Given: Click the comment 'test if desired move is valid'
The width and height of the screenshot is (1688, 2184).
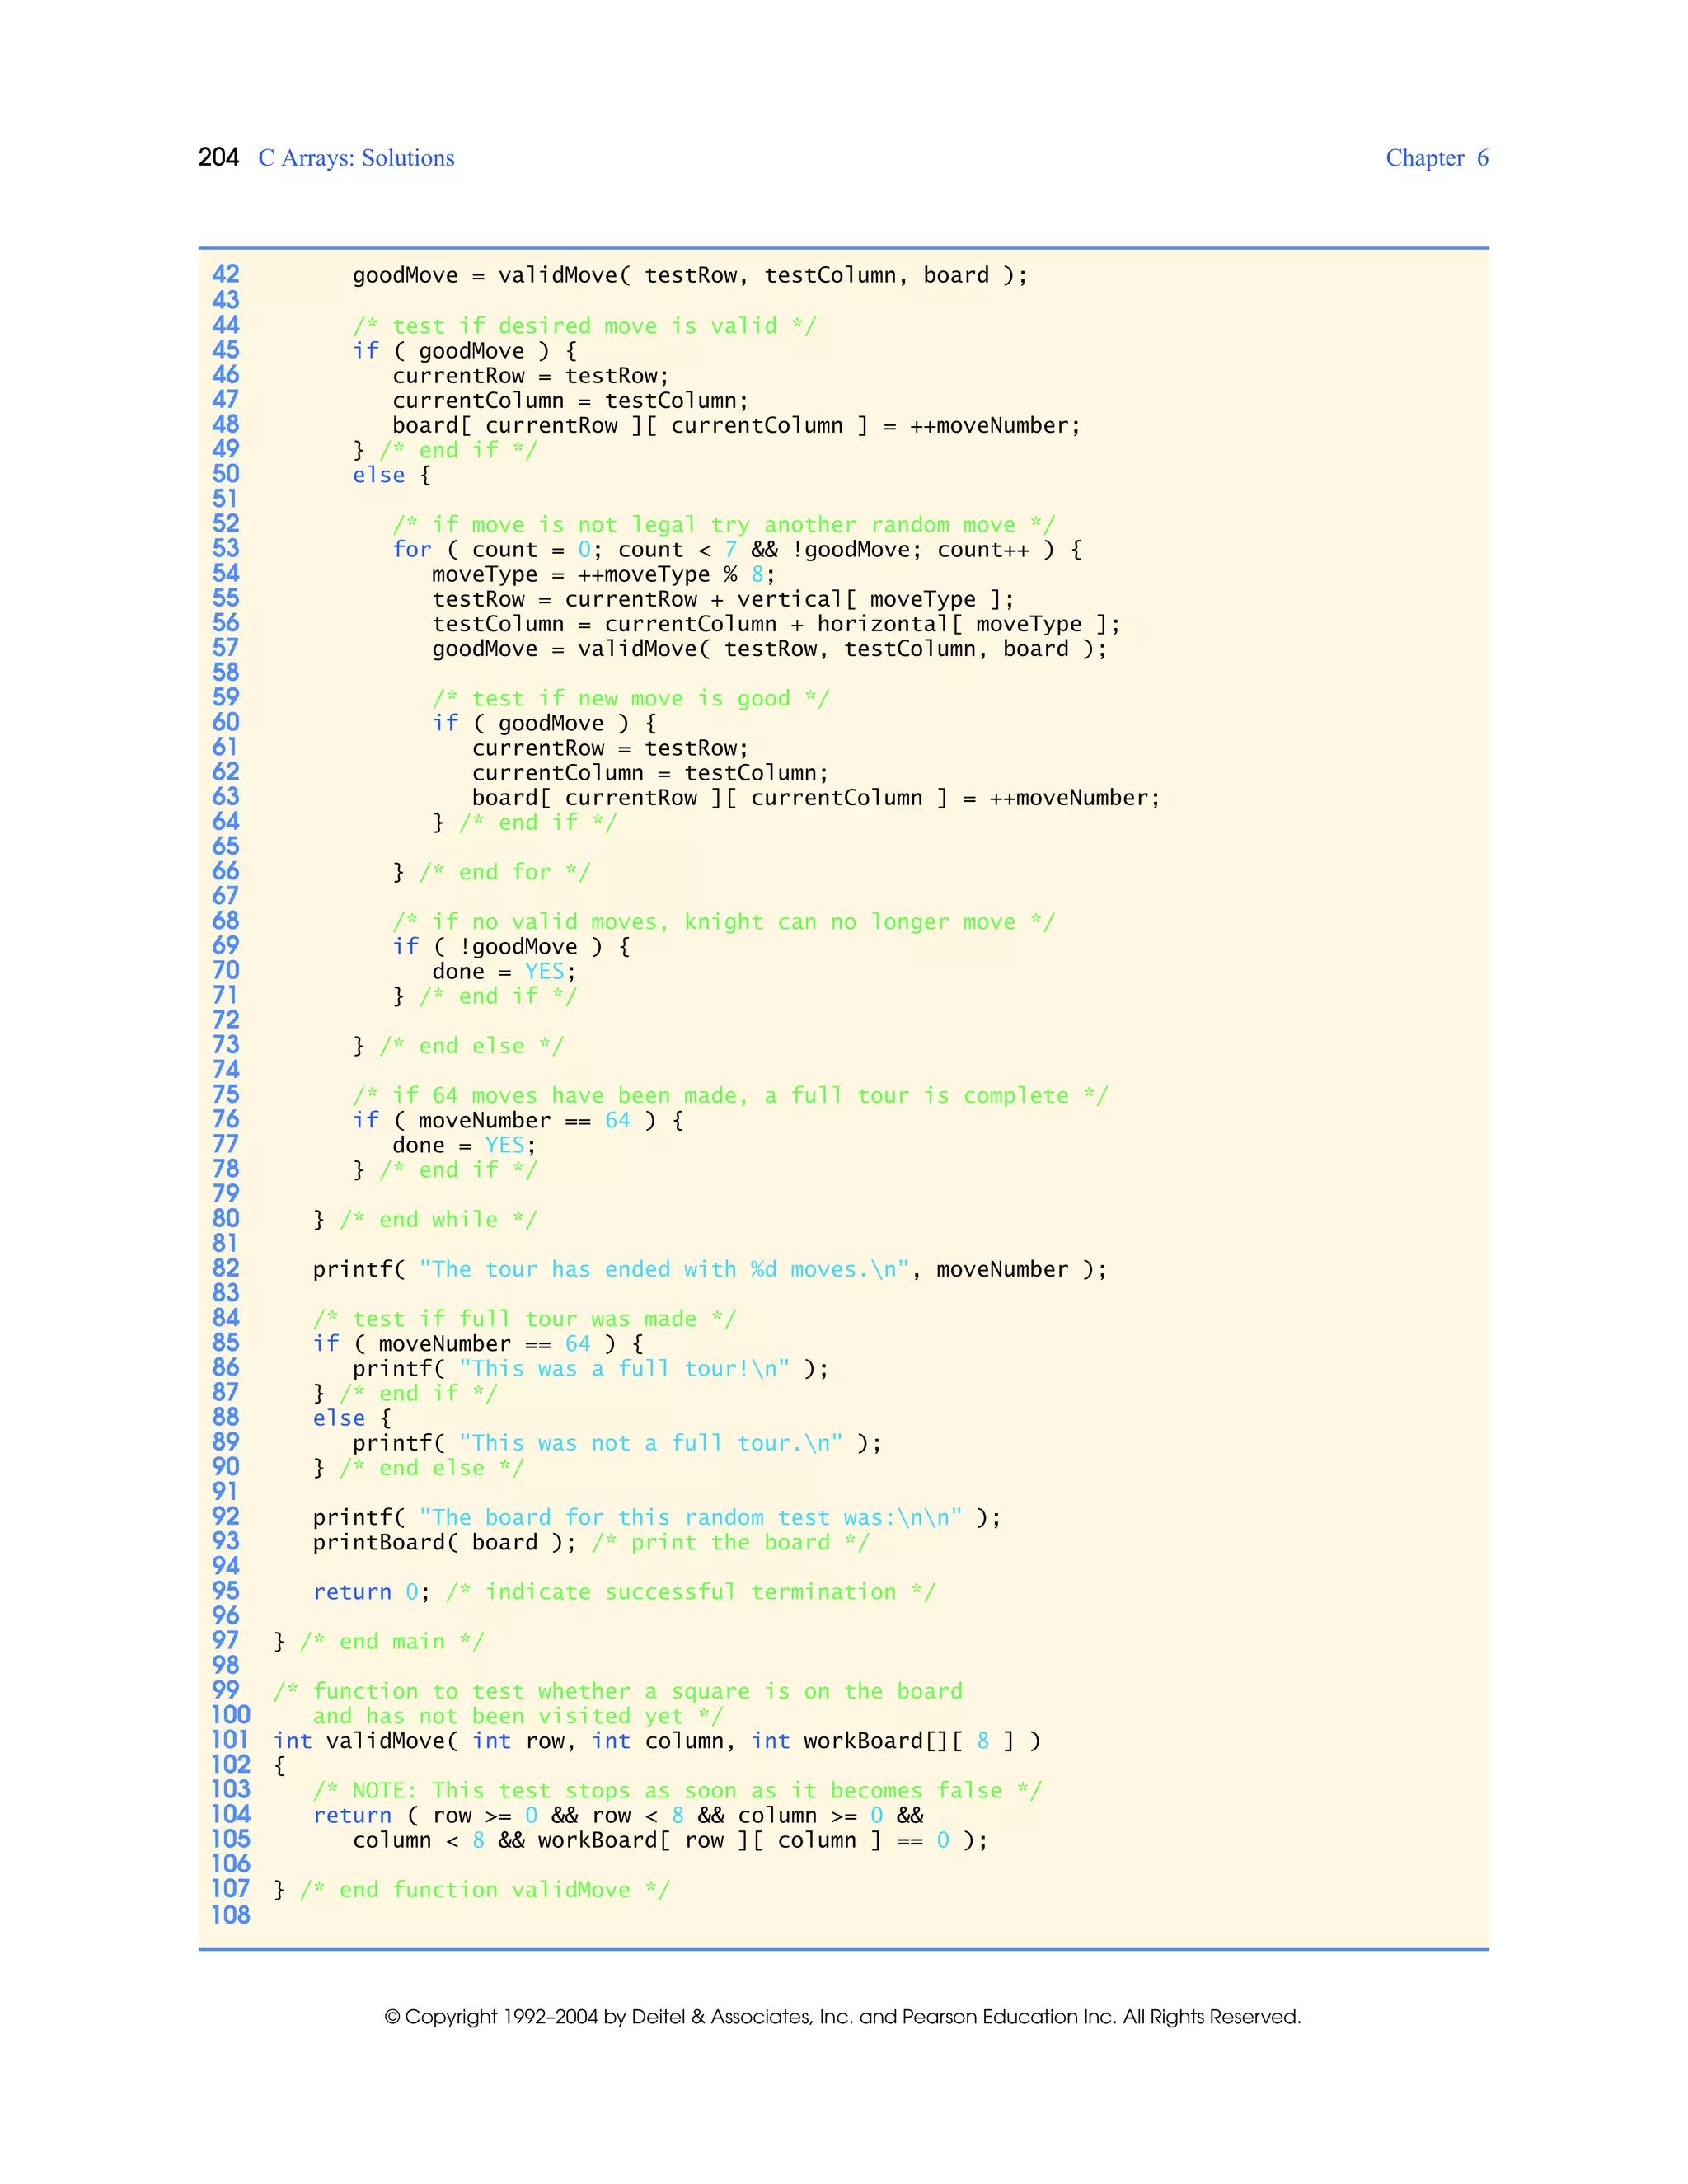Looking at the screenshot, I should 584,326.
